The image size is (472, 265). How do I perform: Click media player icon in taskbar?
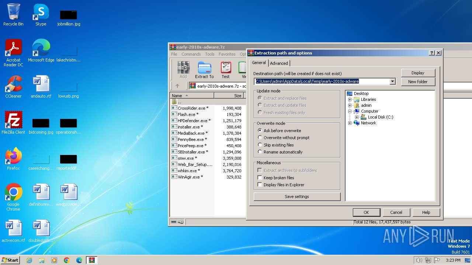click(54, 260)
